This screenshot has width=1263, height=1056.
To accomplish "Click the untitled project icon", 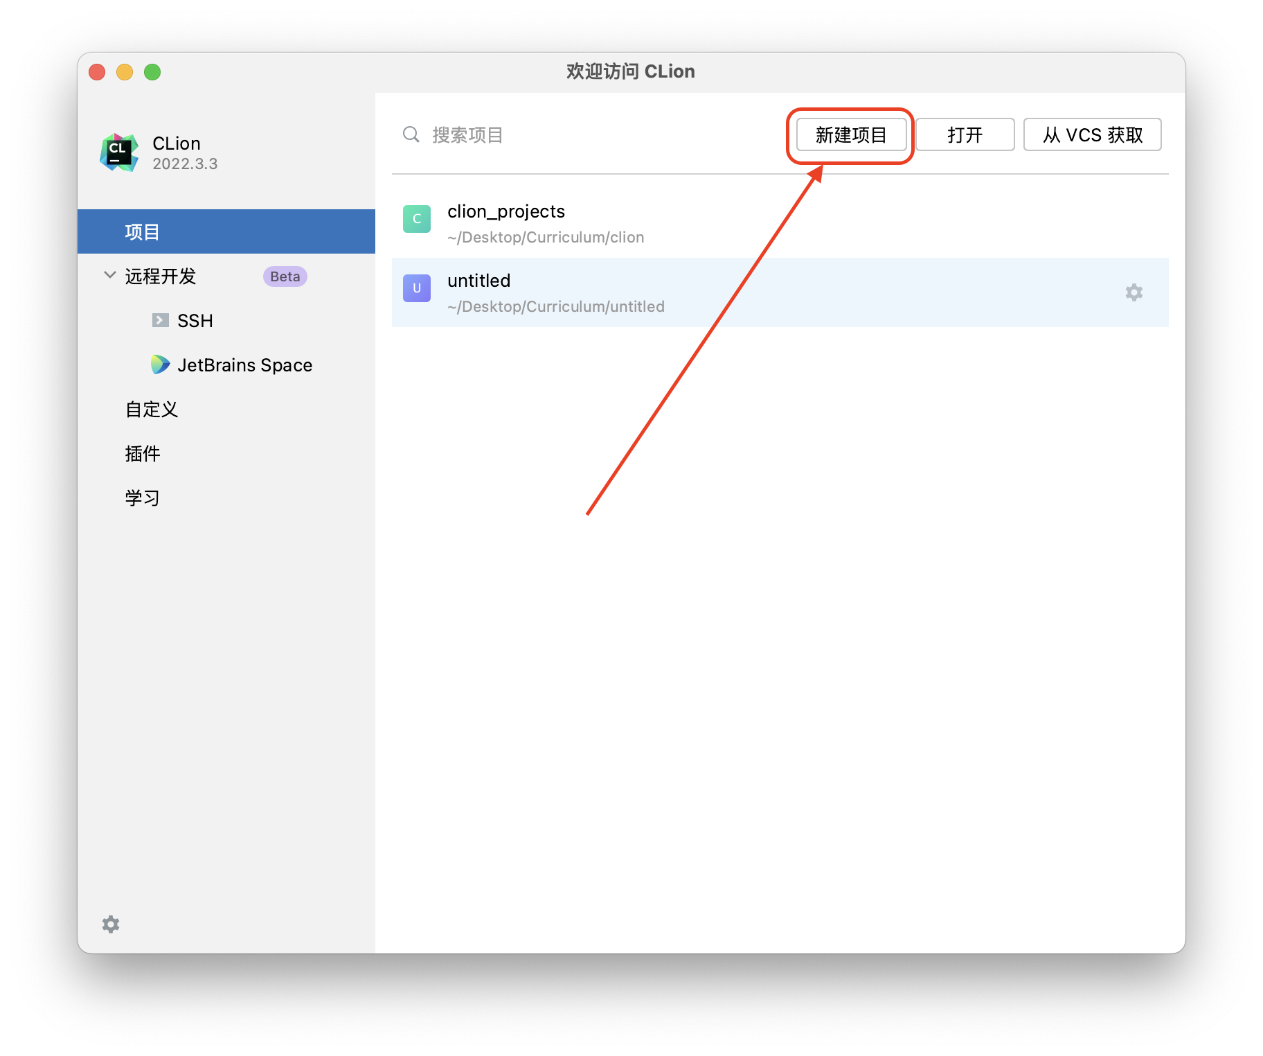I will tap(416, 288).
